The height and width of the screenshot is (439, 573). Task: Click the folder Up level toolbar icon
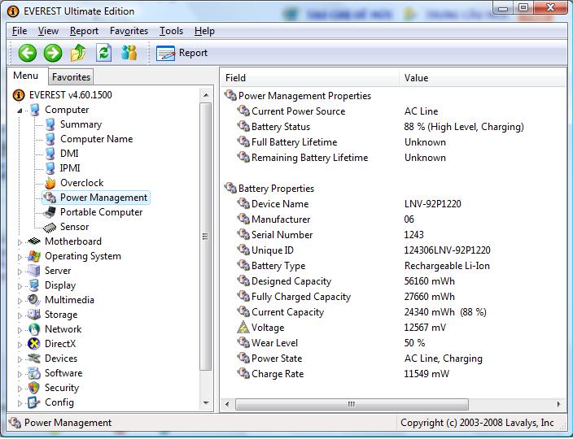pyautogui.click(x=78, y=53)
